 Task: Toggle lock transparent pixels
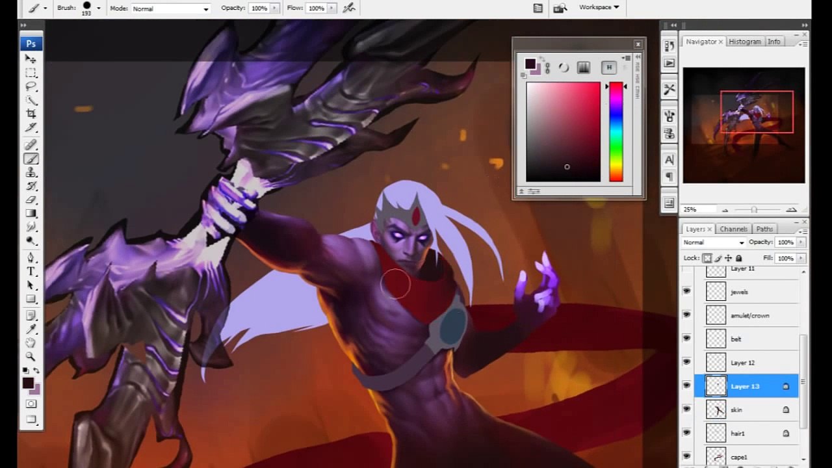(707, 258)
